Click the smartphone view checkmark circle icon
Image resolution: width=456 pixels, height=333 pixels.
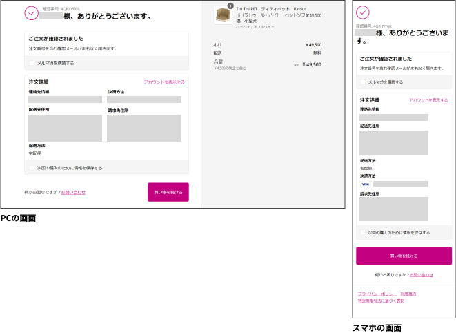tap(363, 12)
